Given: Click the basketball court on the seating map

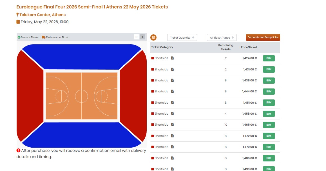Looking at the screenshot, I should (81, 96).
